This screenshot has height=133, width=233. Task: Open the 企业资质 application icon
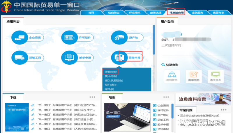20,38
